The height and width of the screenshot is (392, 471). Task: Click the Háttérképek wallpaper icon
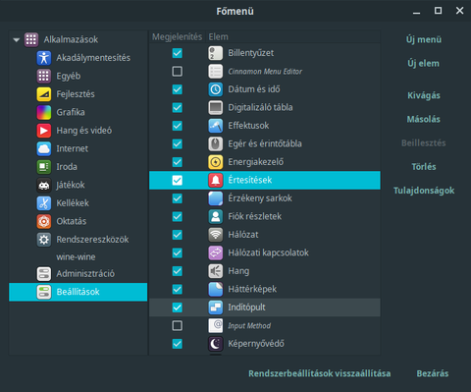(x=216, y=289)
